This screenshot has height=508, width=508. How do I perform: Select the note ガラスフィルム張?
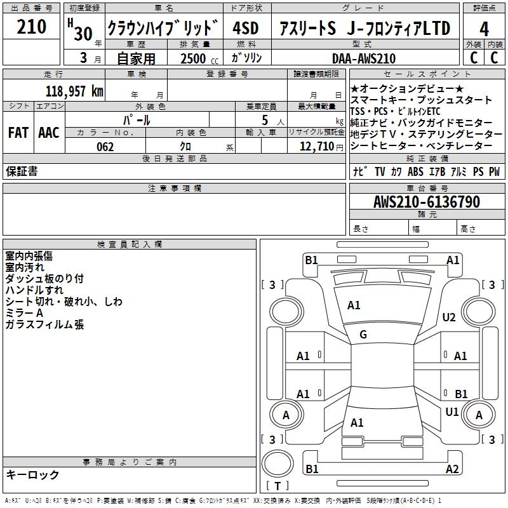[44, 324]
